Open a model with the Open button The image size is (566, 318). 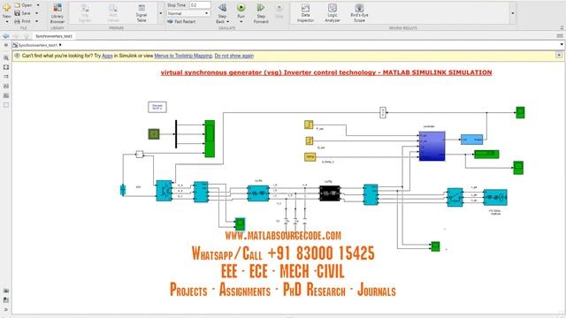(24, 5)
